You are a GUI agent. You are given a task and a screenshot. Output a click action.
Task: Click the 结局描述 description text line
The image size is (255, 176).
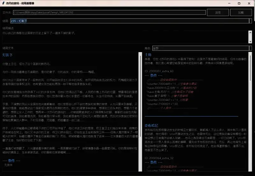(39, 33)
